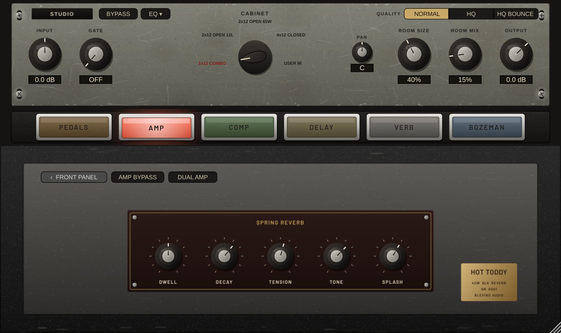Toggle the BYPASS button

coord(118,14)
